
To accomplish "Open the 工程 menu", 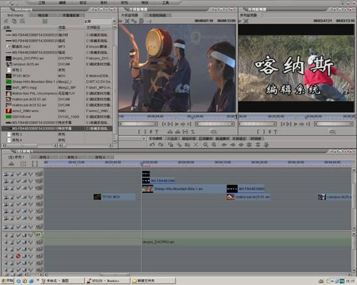I will click(42, 3).
